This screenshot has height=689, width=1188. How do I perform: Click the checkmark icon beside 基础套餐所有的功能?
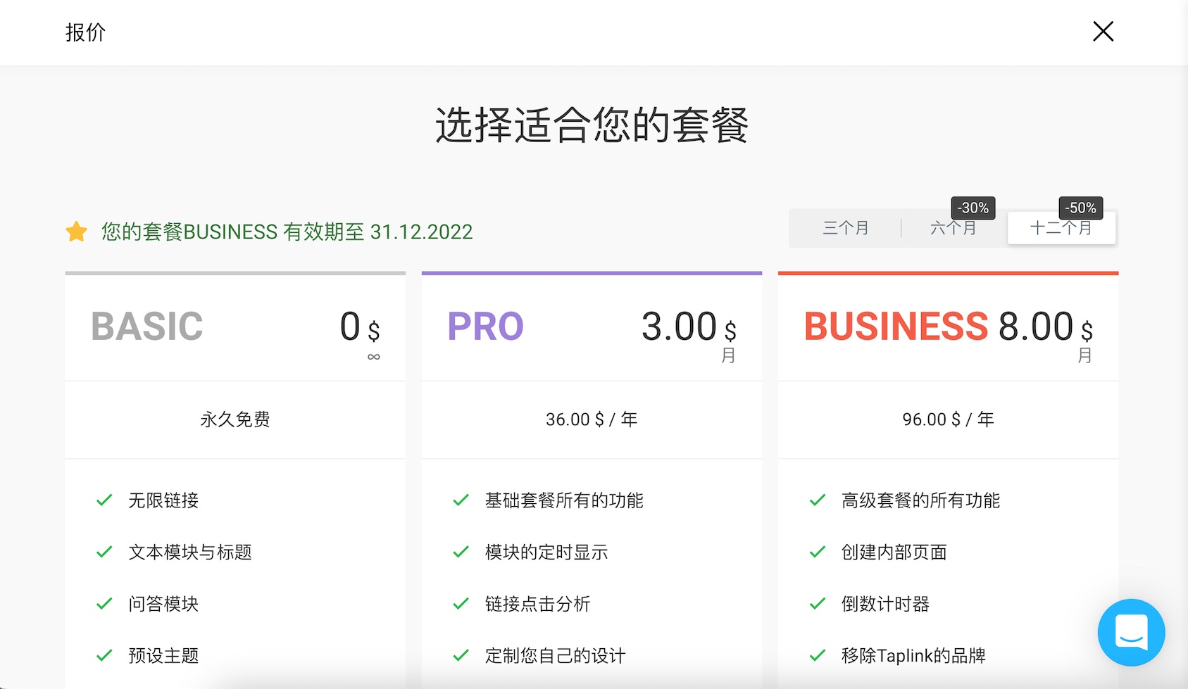[461, 500]
